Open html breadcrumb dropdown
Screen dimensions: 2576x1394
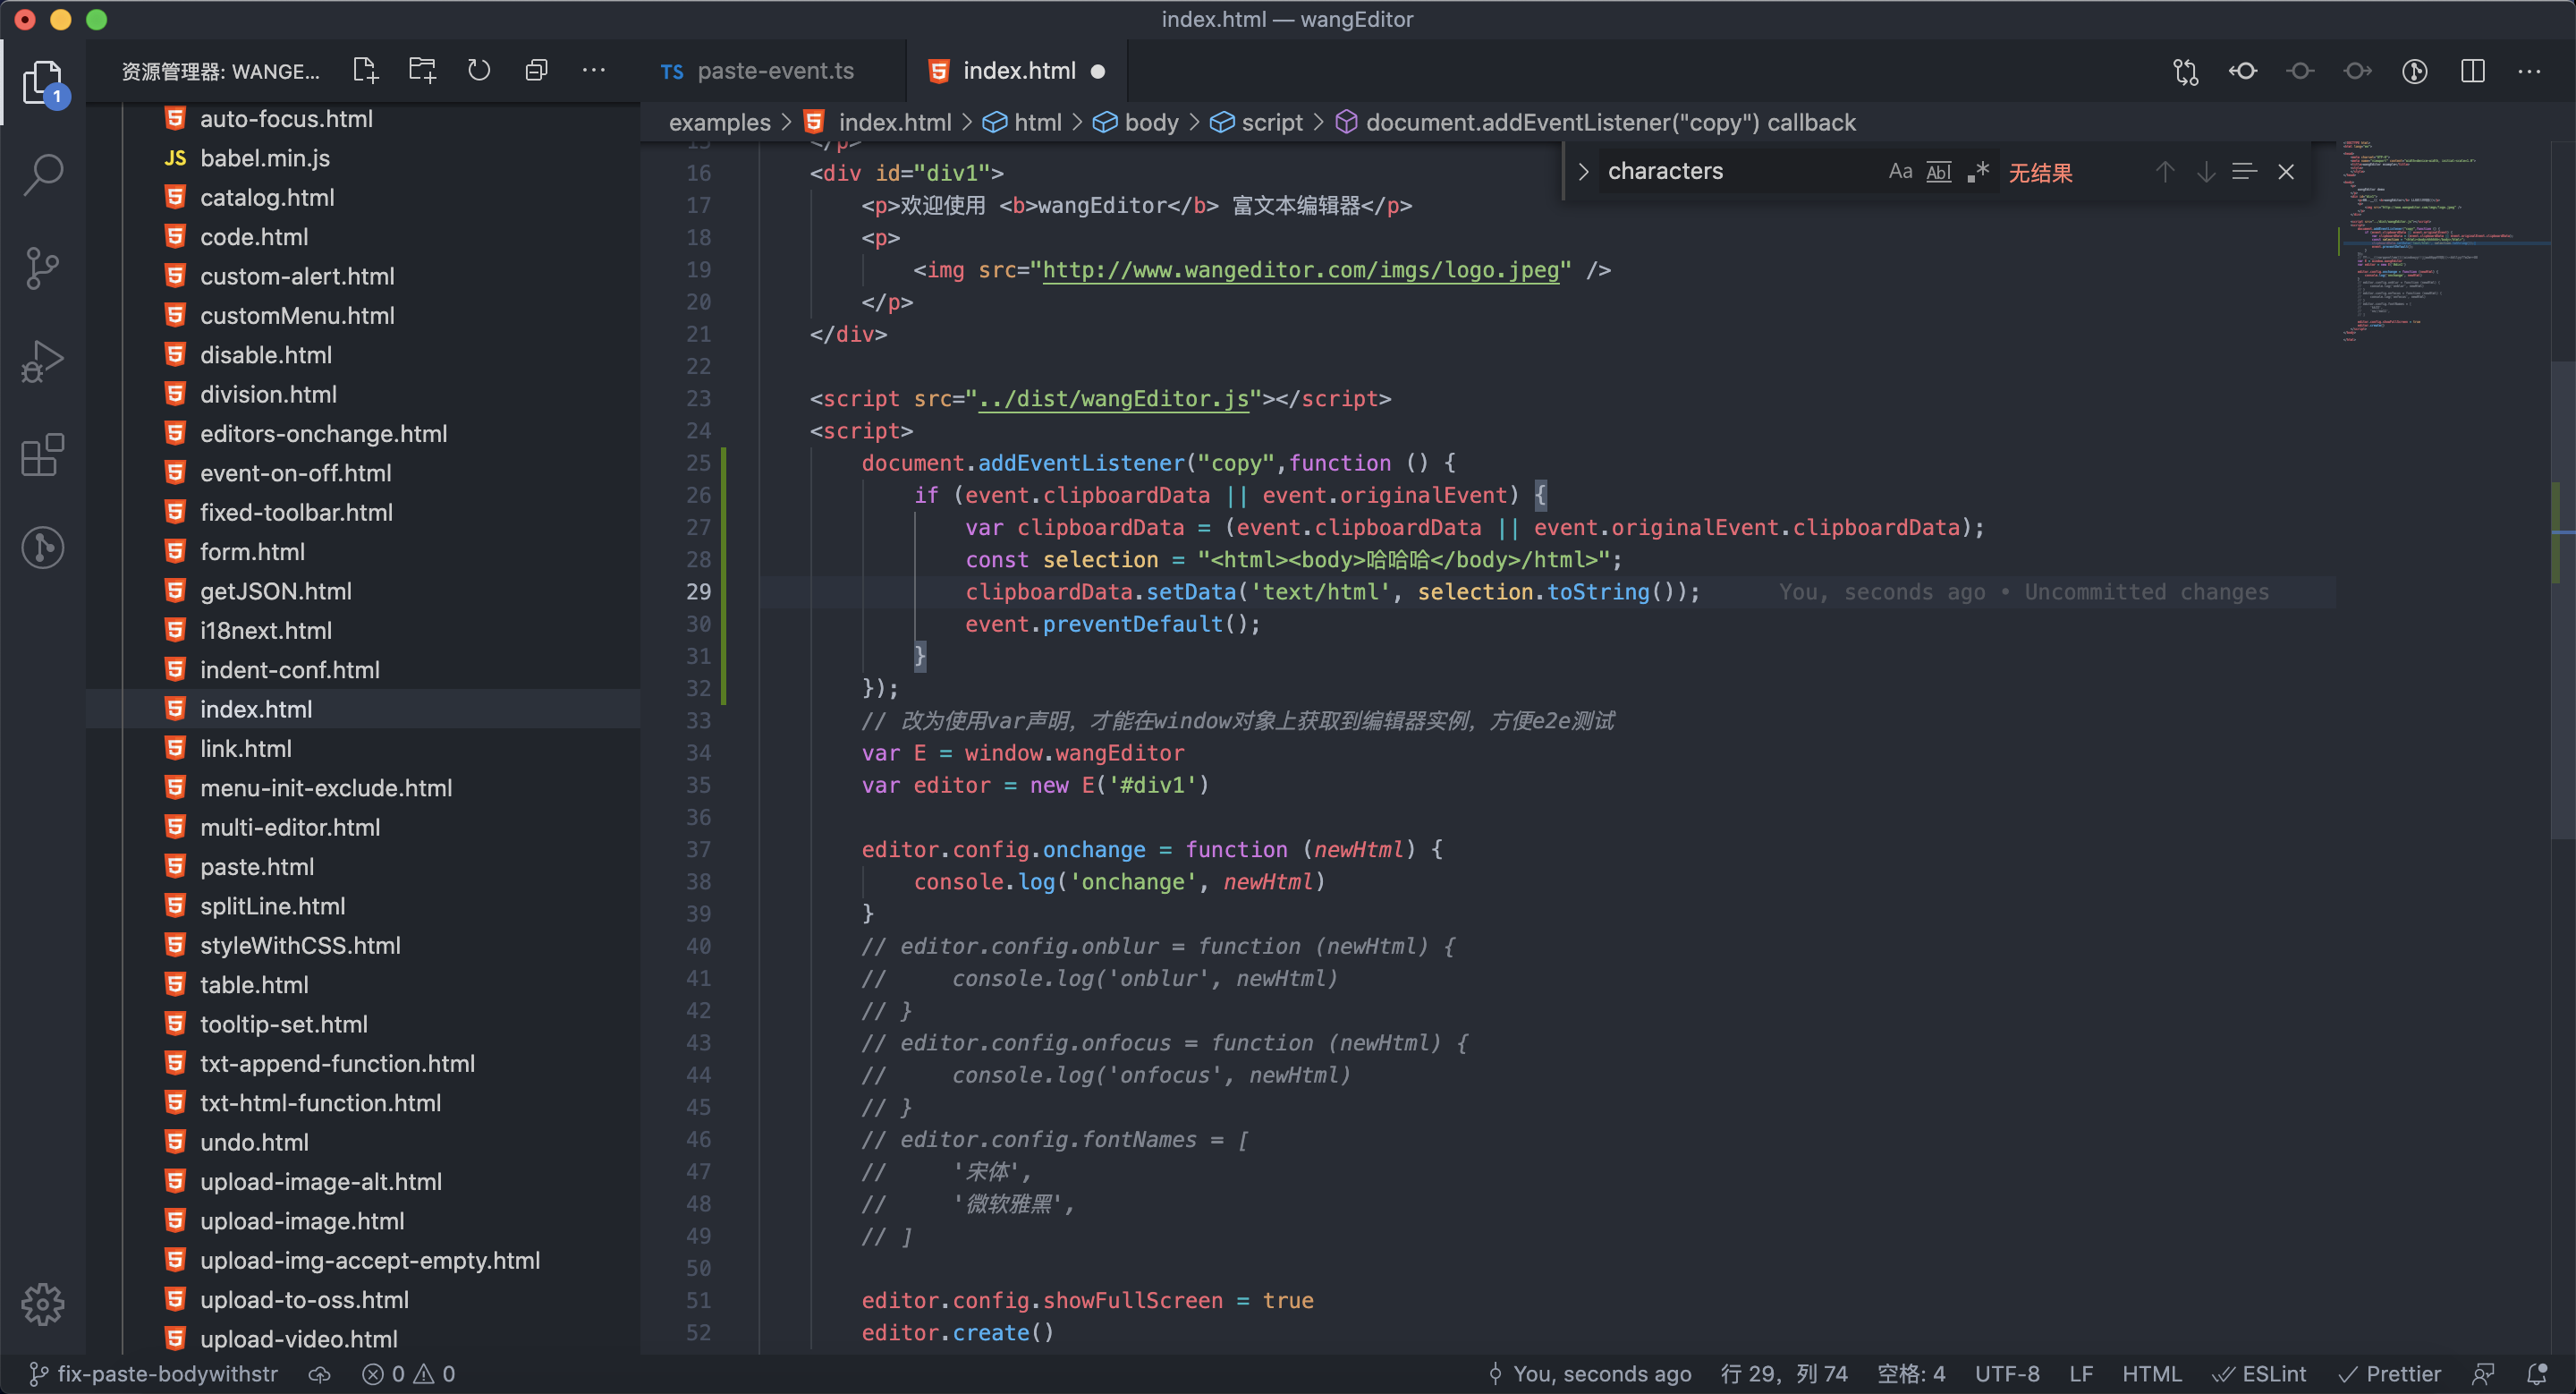(x=1022, y=122)
